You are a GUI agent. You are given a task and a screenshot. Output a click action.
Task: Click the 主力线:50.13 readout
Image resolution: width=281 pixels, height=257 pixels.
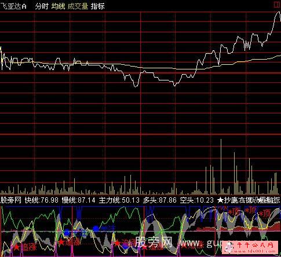pyautogui.click(x=119, y=200)
